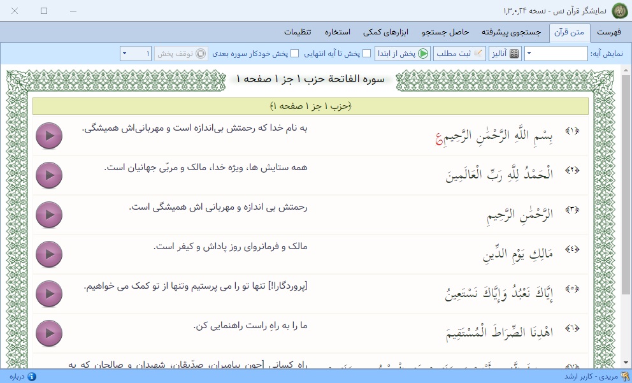Click the verse number ٣ marker

tap(572, 210)
